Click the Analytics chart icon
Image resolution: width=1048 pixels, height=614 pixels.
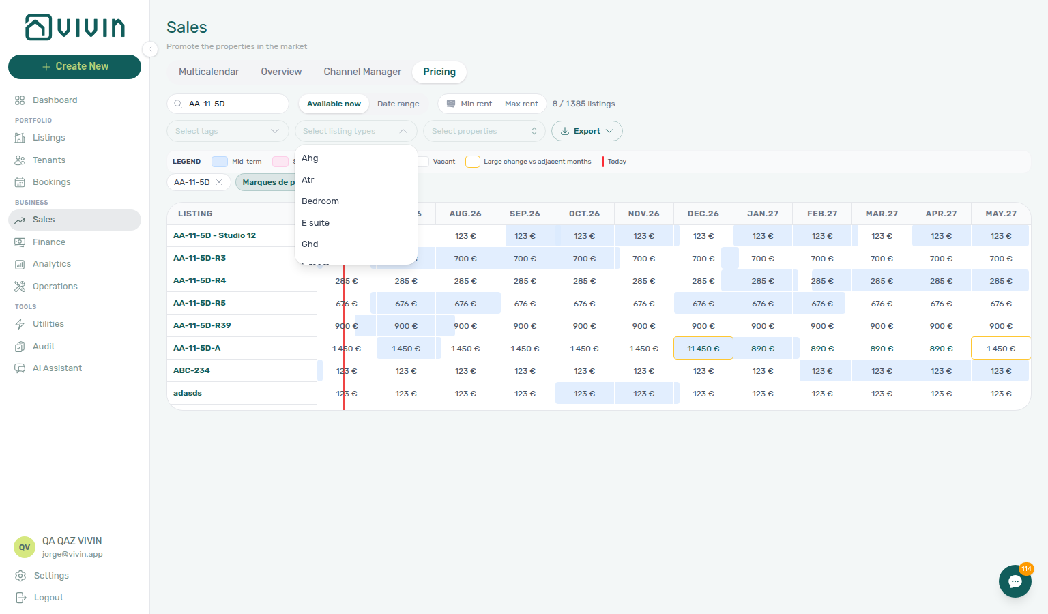point(20,264)
